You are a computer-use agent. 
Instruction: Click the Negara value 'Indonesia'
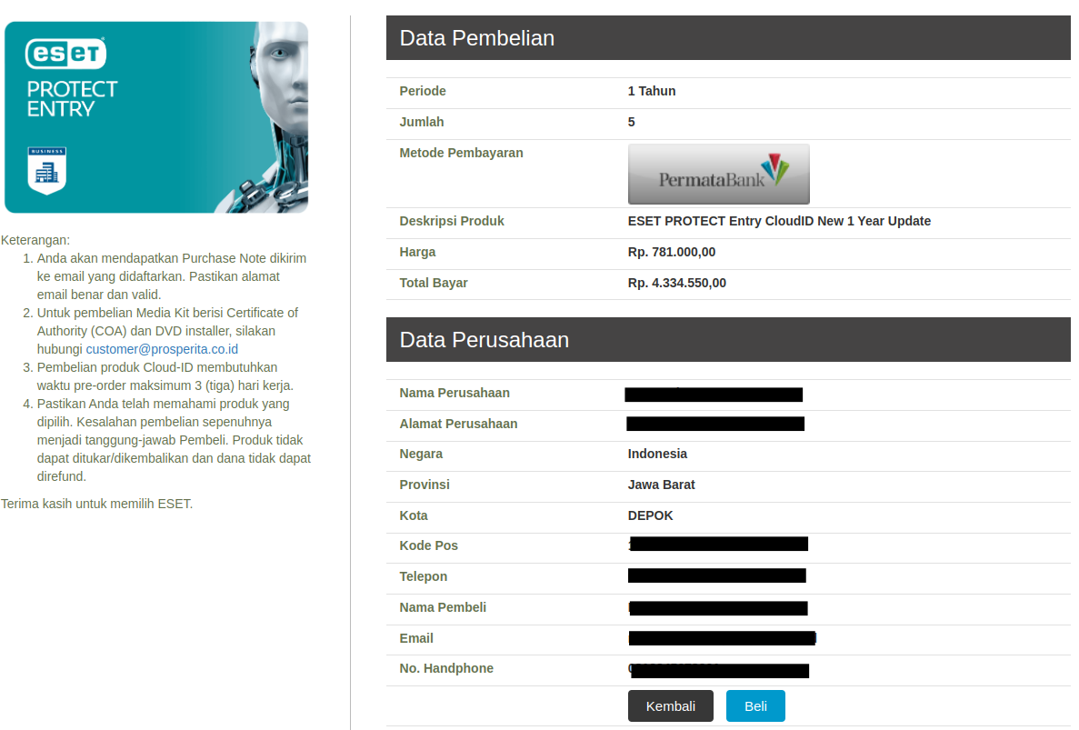coord(657,454)
